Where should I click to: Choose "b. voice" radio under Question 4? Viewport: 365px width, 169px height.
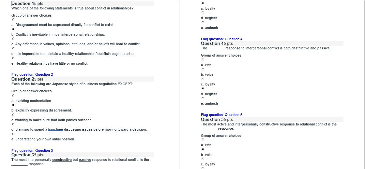(x=203, y=69)
